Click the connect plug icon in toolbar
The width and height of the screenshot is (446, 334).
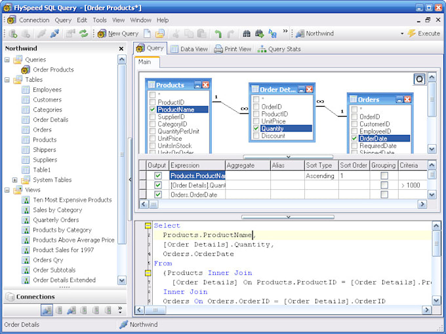point(54,33)
